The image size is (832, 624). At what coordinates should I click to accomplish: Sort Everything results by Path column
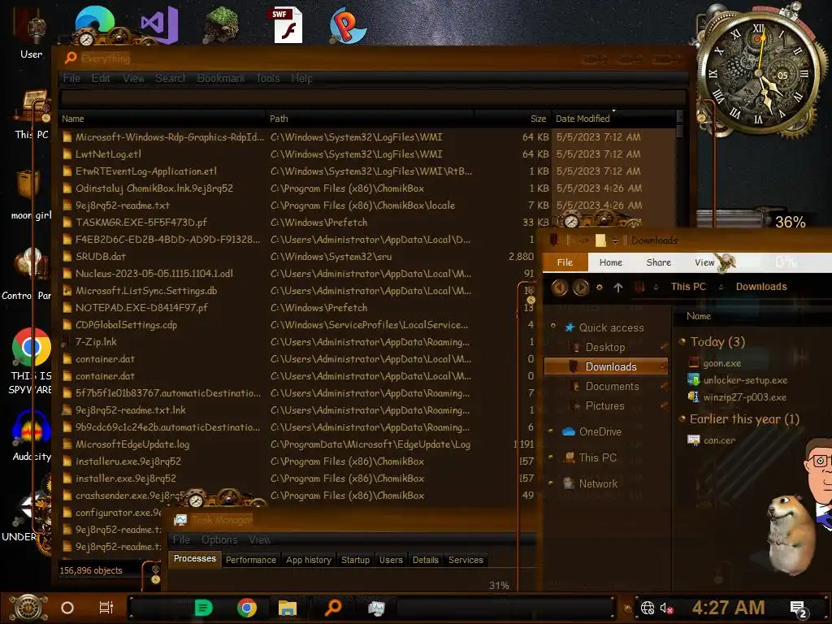tap(370, 119)
